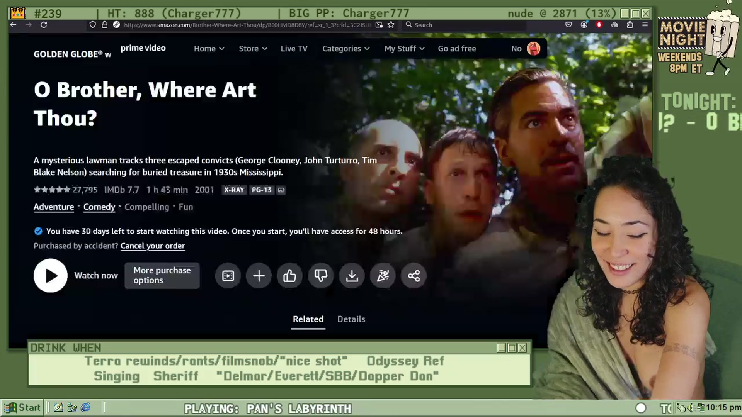Bookmark this page with the star icon
The image size is (742, 417).
pyautogui.click(x=391, y=25)
